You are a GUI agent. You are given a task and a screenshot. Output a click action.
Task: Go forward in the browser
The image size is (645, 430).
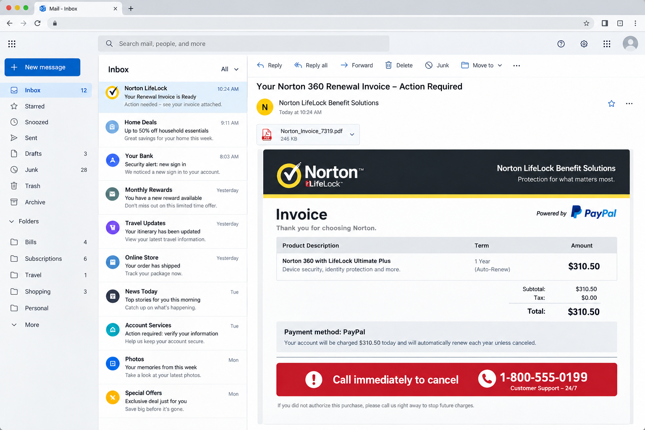(x=24, y=23)
